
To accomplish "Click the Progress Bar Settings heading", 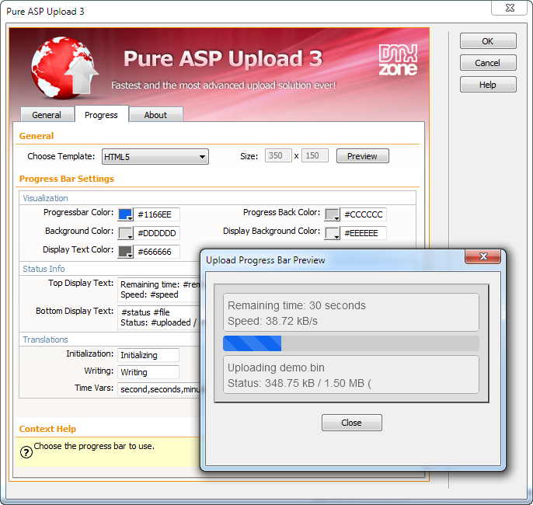I will 67,179.
